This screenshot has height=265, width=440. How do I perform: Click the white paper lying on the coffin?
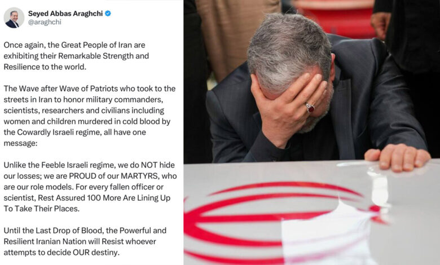click(331, 236)
